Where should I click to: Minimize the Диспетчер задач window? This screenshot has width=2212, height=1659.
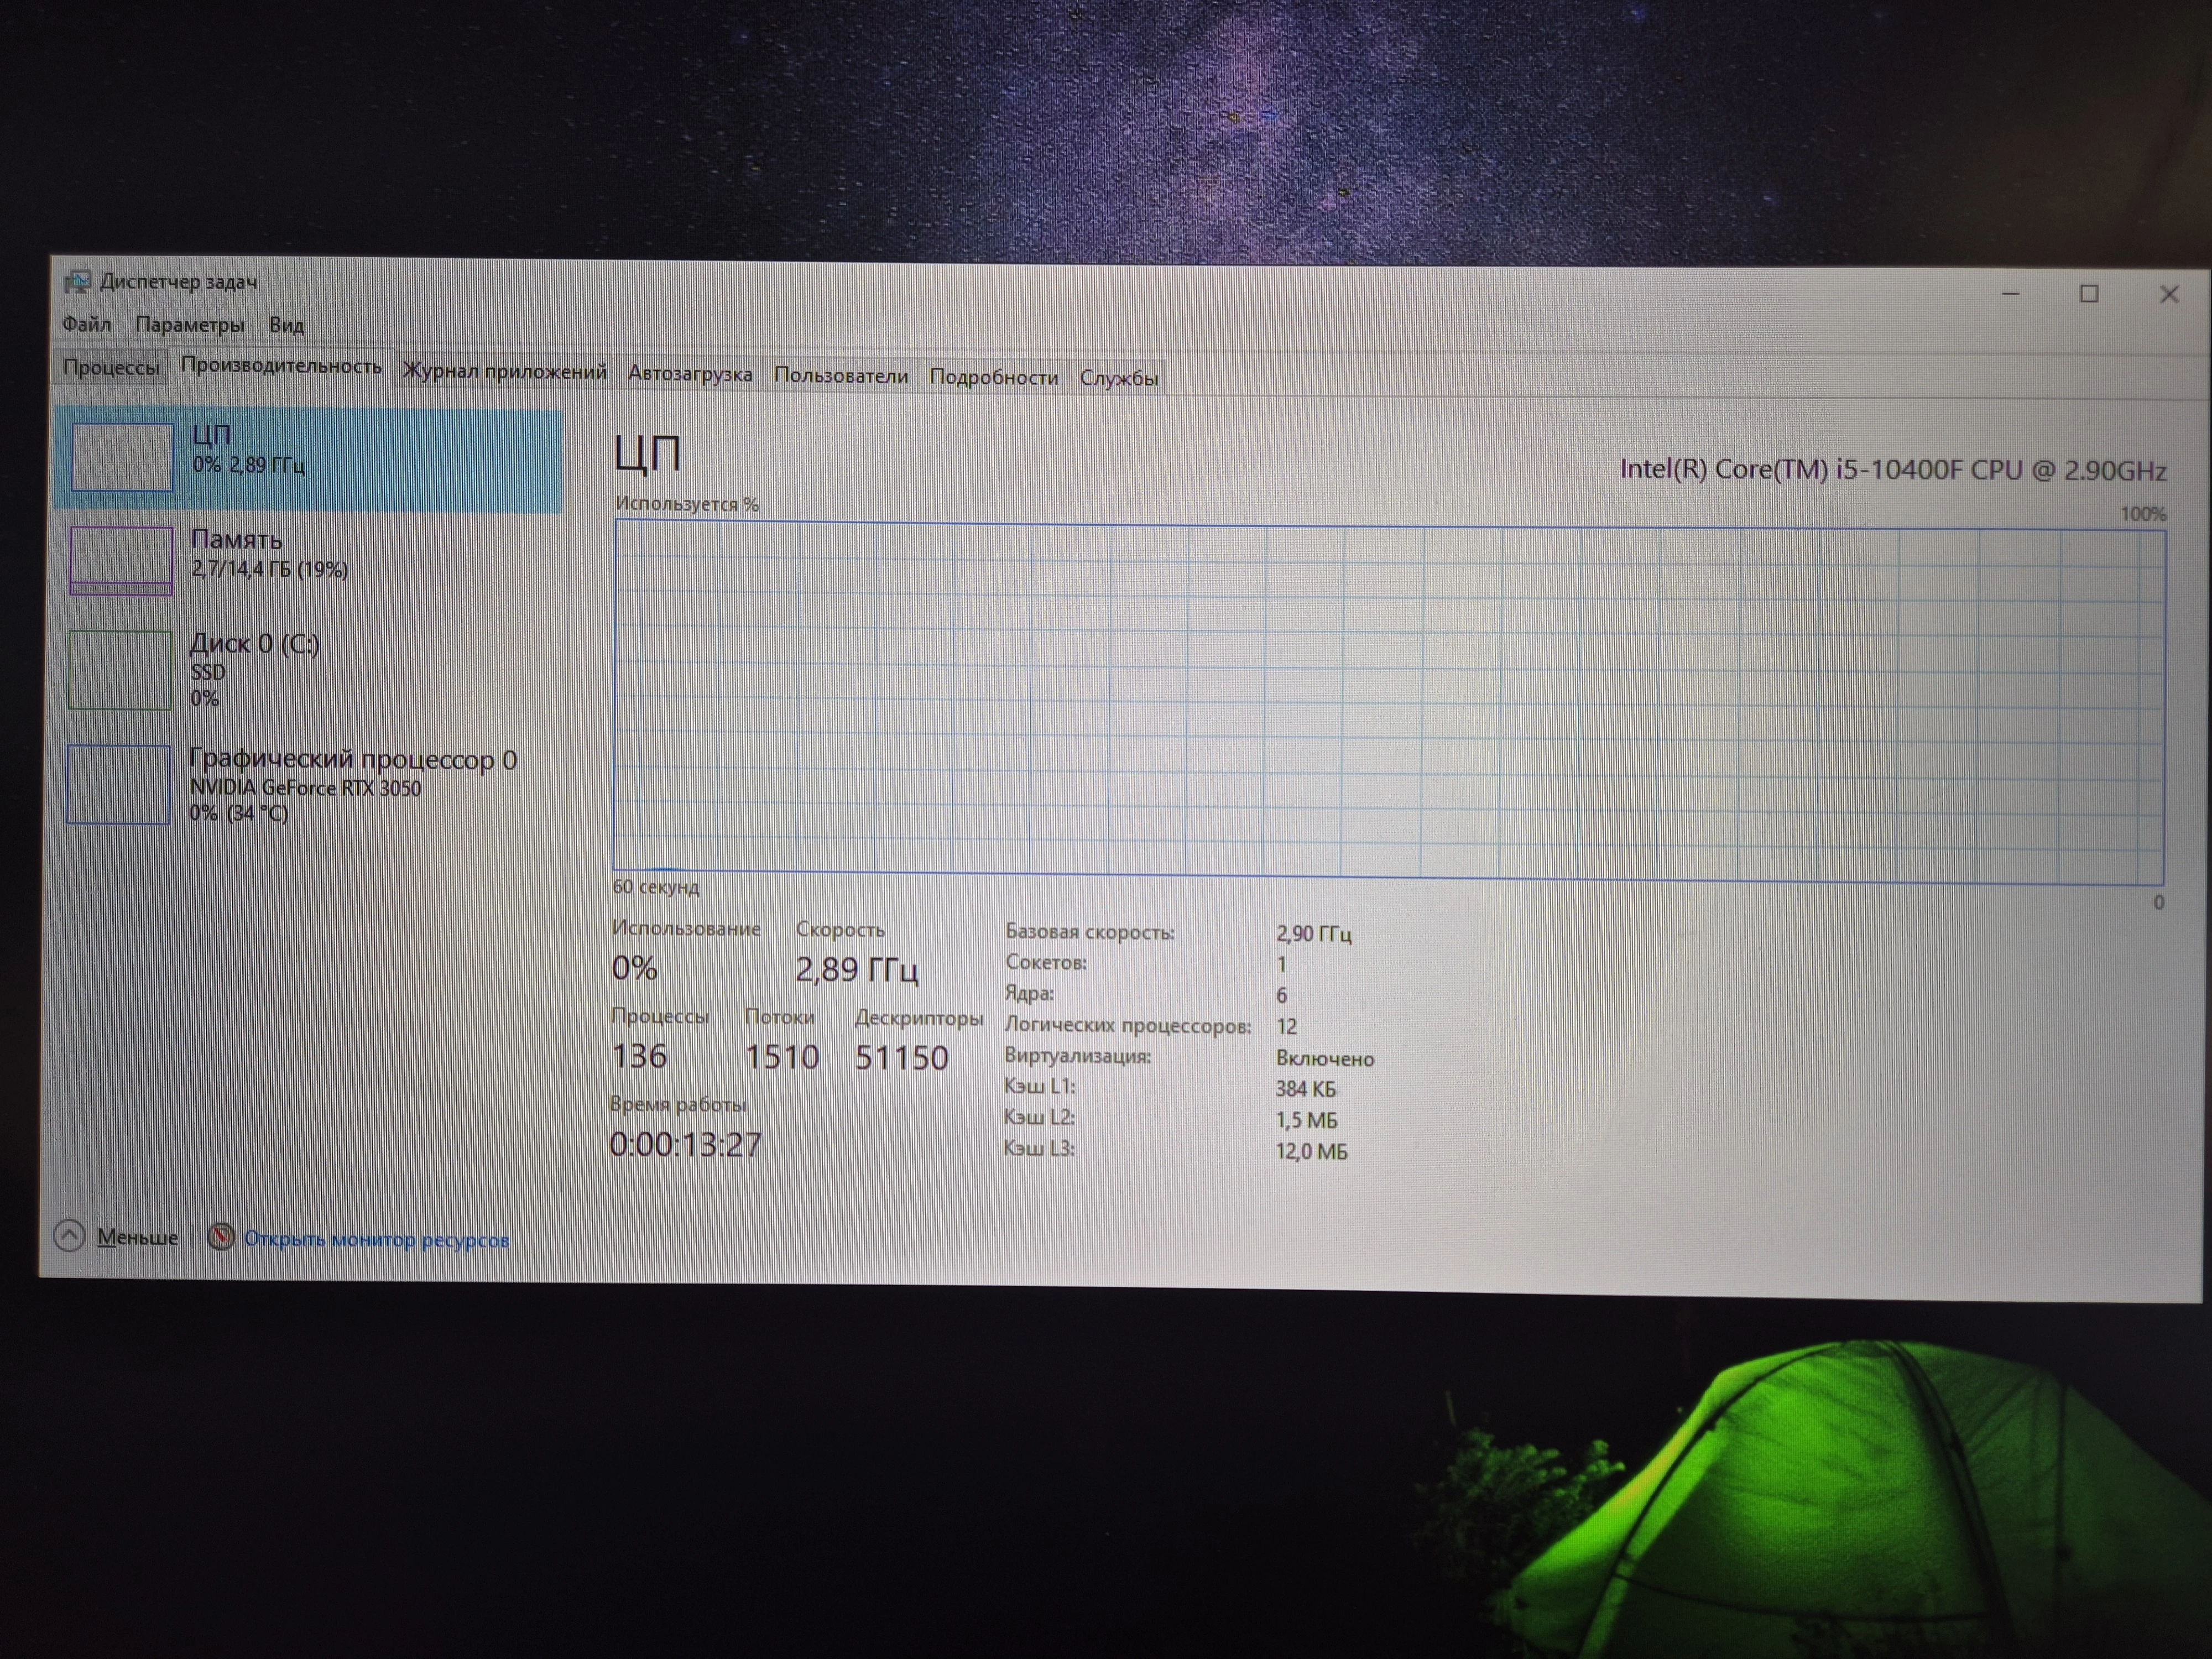pyautogui.click(x=2011, y=294)
